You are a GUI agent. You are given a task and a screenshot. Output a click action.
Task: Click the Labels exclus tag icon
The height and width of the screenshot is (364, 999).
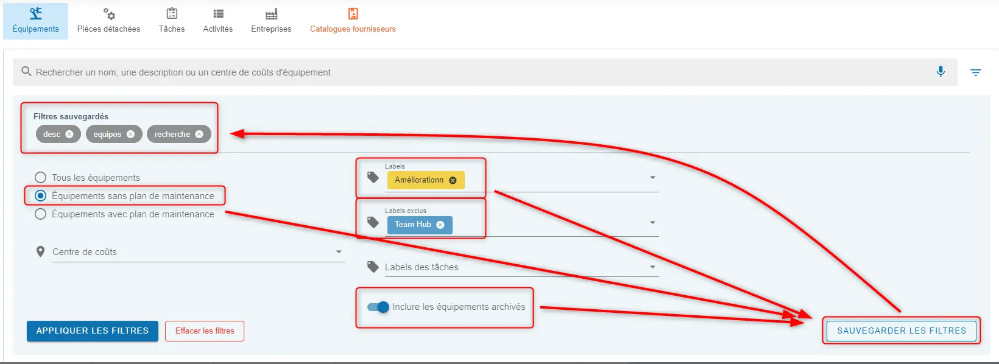[373, 222]
